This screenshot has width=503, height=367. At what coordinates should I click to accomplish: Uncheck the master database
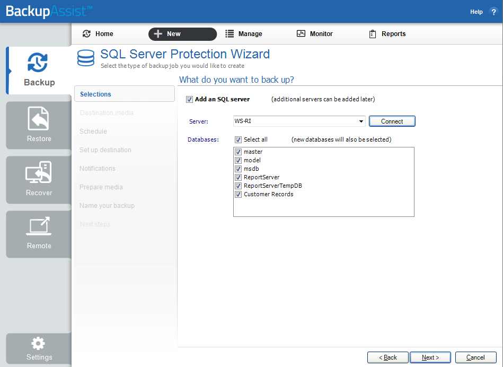(x=238, y=152)
